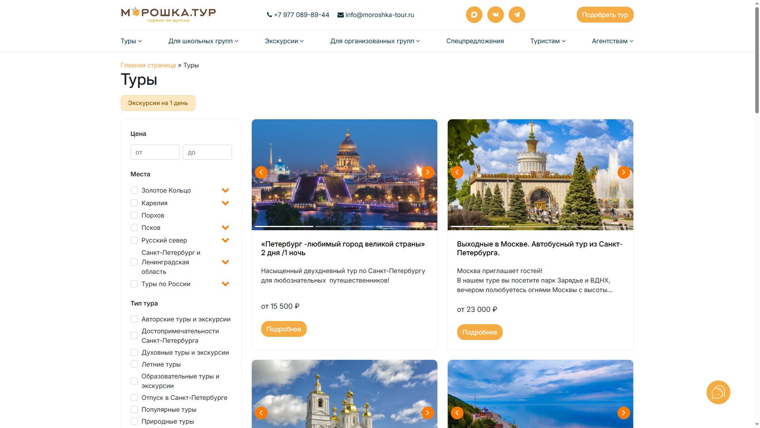760x428 pixels.
Task: Show previous photo of the blue lake card
Action: click(x=457, y=413)
